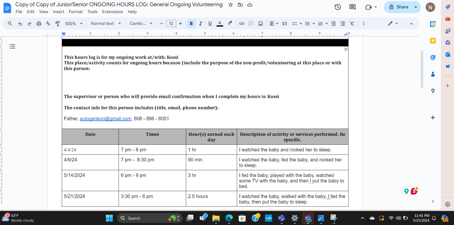Image resolution: width=454 pixels, height=225 pixels.
Task: Open the text color picker
Action: (220, 23)
